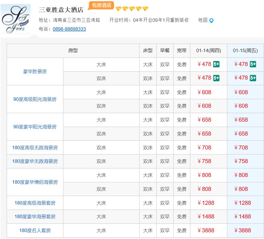This screenshot has width=264, height=239.
Task: View the 180度高级无敌海景房 room details
Action: click(35, 148)
